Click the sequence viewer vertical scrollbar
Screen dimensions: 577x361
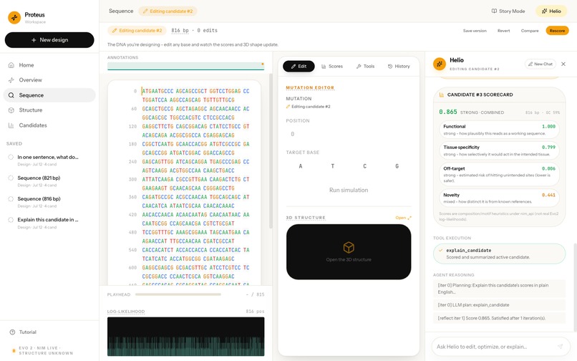pos(271,151)
